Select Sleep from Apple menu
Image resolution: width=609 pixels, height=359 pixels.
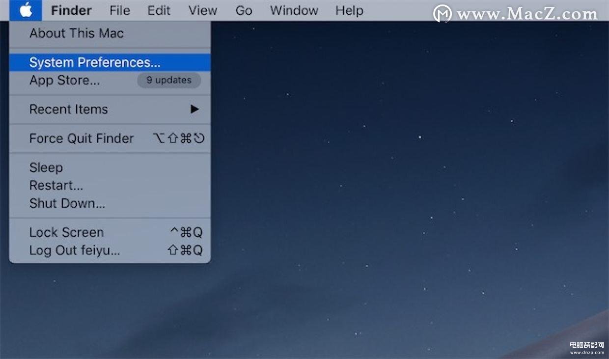[110, 167]
